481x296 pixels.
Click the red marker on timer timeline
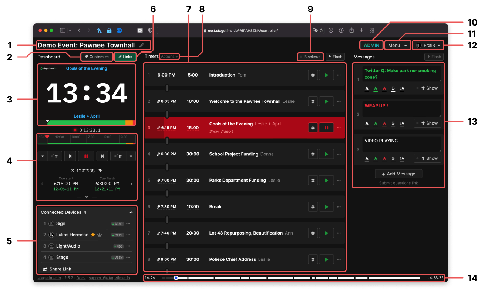tap(47, 137)
